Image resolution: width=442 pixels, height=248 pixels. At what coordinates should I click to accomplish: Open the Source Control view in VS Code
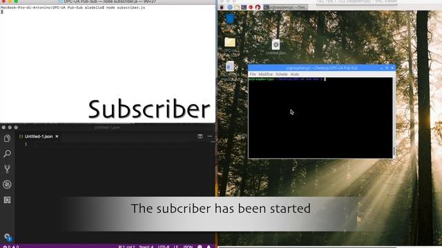point(7,169)
